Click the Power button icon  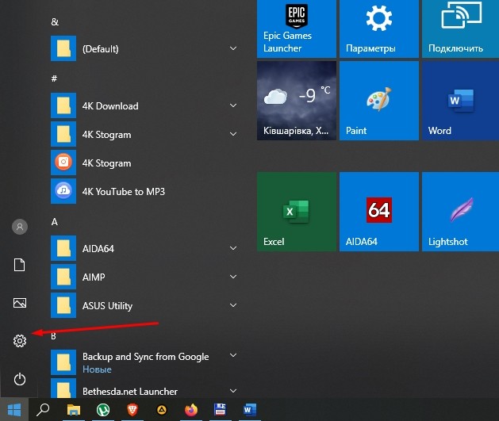pos(20,379)
